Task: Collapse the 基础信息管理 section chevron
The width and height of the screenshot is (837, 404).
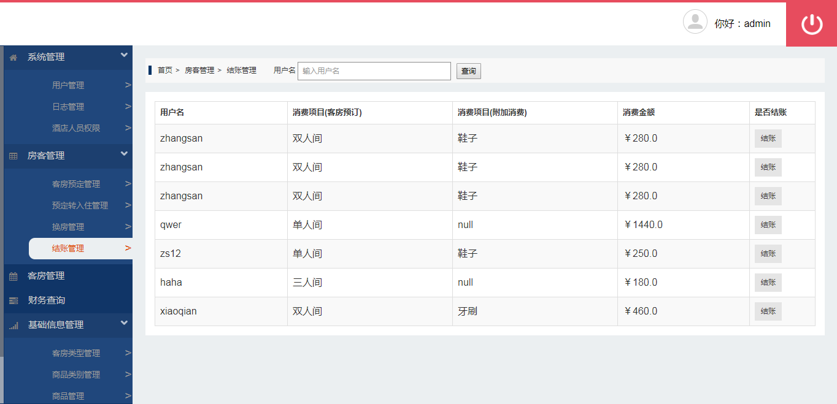Action: coord(124,323)
